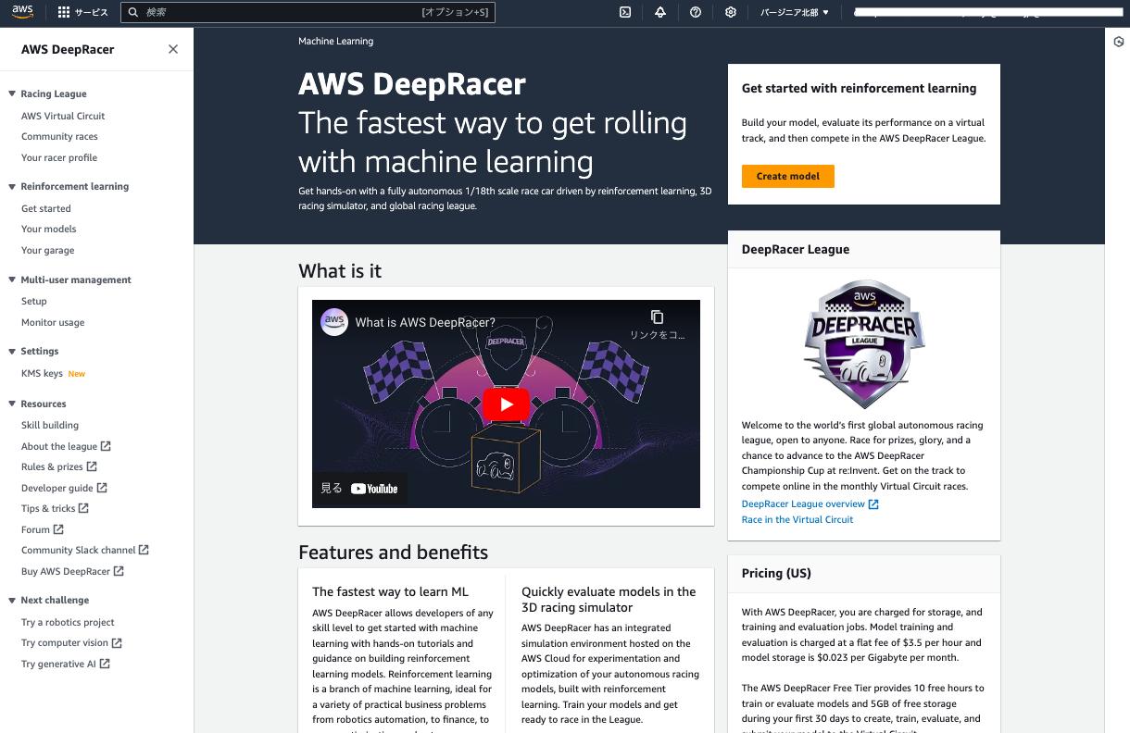Click the search magnifier icon
Image resolution: width=1130 pixels, height=733 pixels.
point(133,12)
